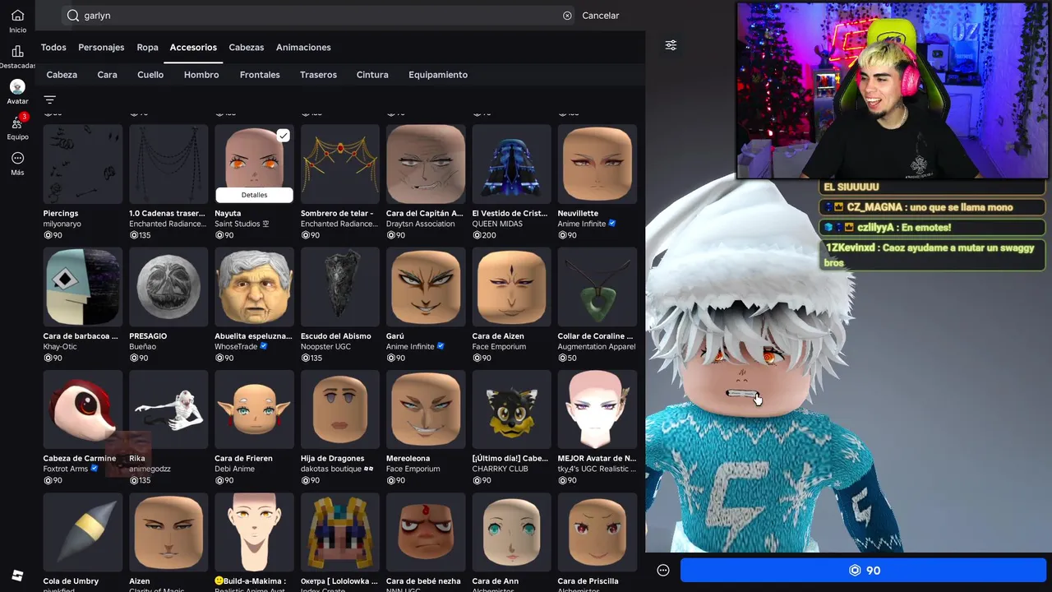
Task: Open Detalles for Nayuta
Action: 254,195
